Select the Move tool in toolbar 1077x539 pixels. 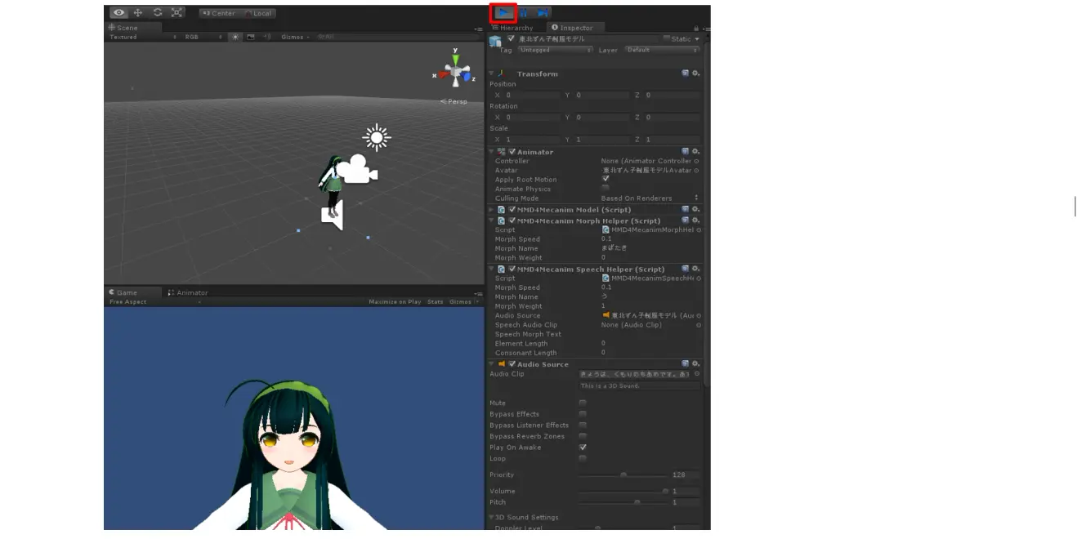point(138,13)
